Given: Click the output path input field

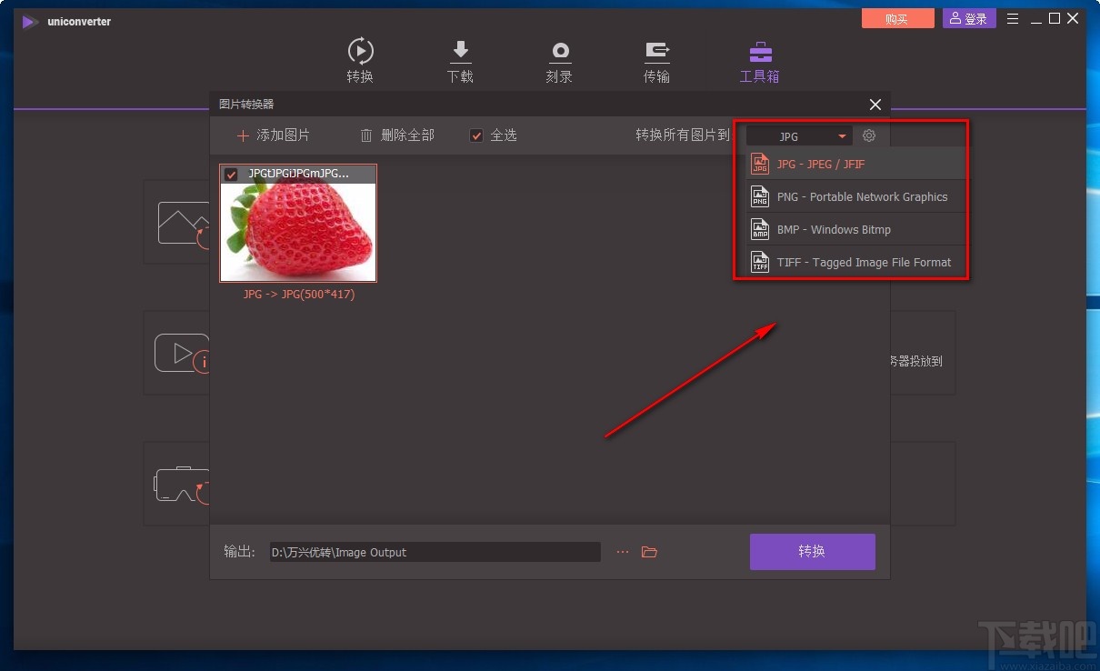Looking at the screenshot, I should [x=435, y=552].
